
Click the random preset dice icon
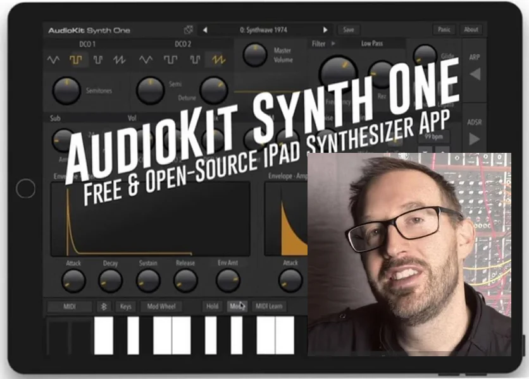point(189,30)
